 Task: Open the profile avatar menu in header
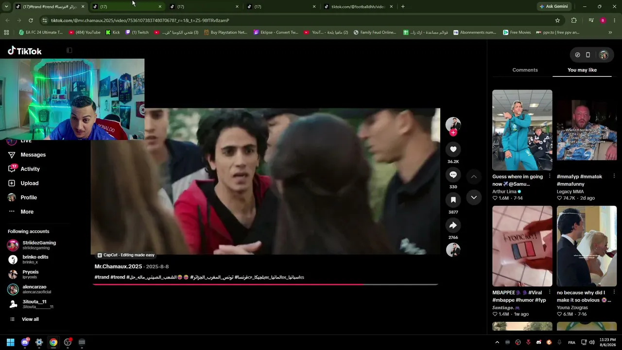604,55
